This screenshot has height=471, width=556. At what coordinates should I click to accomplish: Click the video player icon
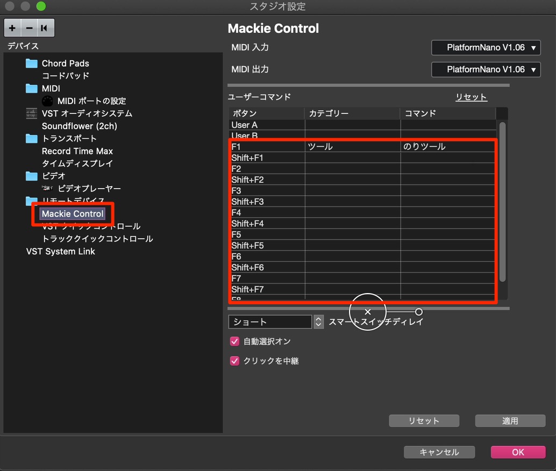[47, 188]
